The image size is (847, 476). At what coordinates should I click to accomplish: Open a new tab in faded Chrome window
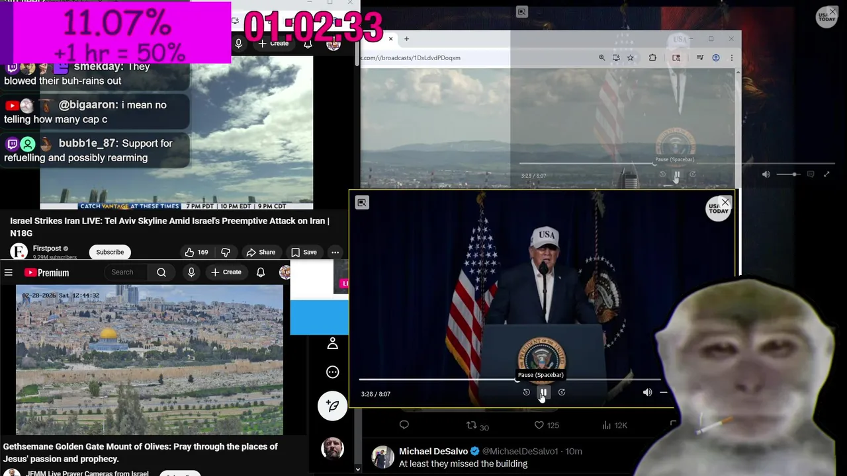pos(406,39)
